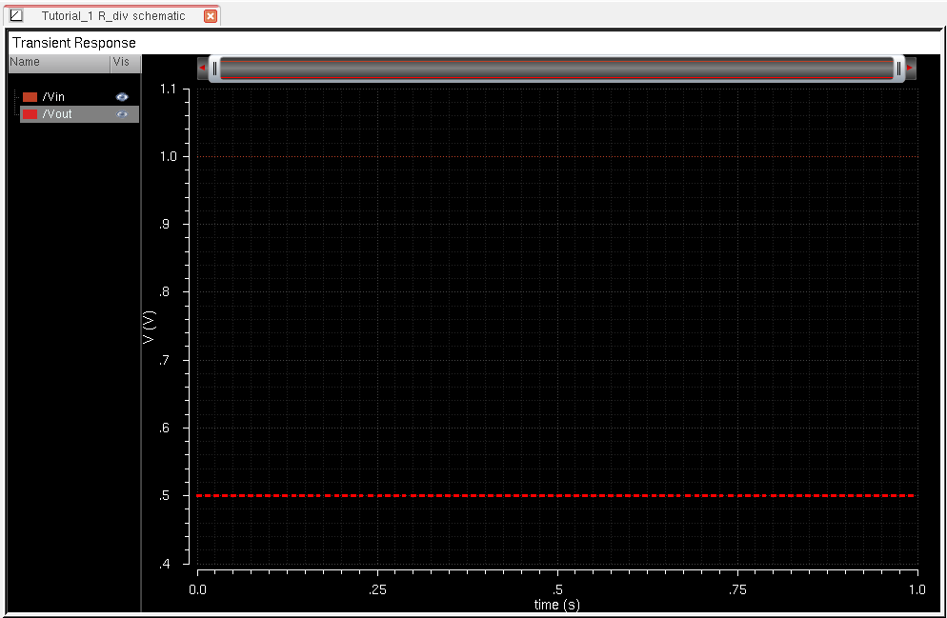Click the /Vin color swatch

point(30,97)
